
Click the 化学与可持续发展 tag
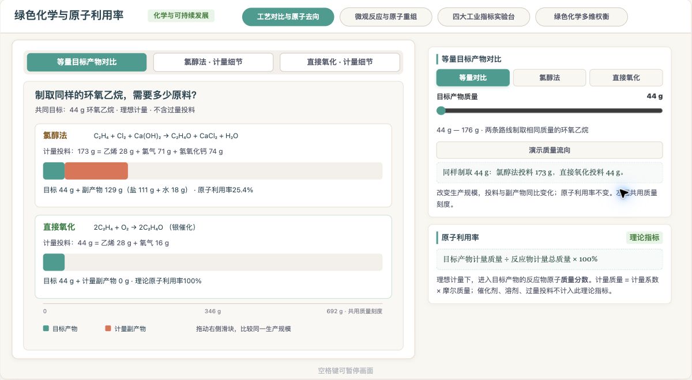pos(181,16)
